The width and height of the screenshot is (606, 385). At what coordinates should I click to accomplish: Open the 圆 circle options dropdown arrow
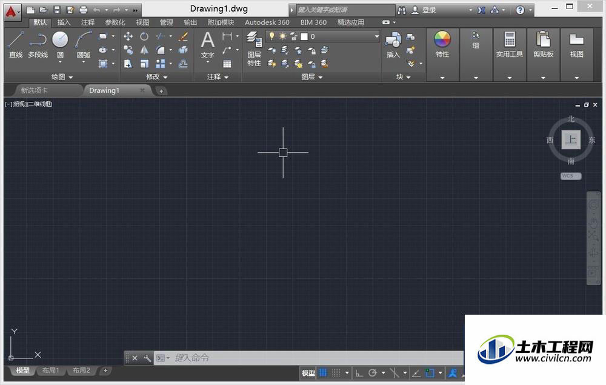click(x=60, y=62)
